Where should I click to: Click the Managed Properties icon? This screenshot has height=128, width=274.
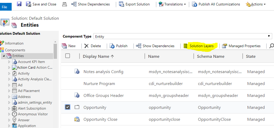[225, 46]
